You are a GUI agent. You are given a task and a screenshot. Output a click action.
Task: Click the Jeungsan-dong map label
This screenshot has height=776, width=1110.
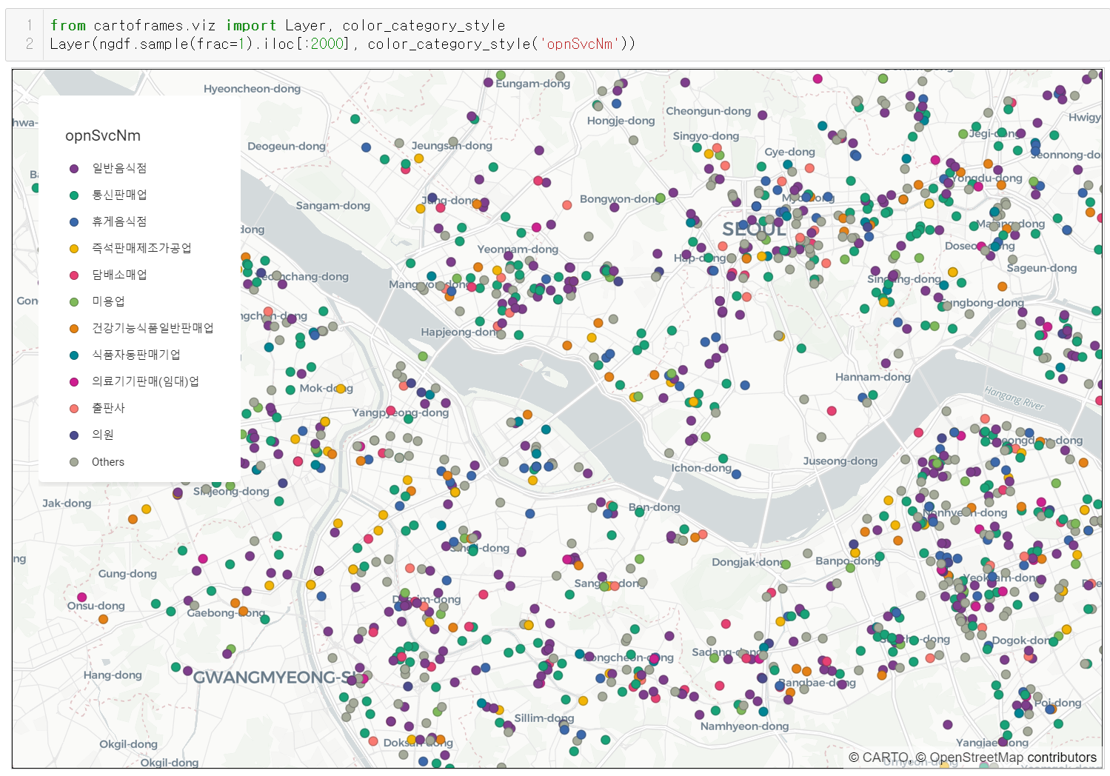point(452,146)
